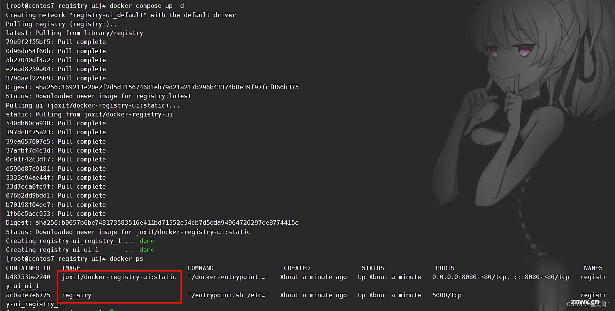Click 'Downloaded newer image for joxit/docker-registry-ui:static' status
Viewport: 615px width, 311px height.
143,232
